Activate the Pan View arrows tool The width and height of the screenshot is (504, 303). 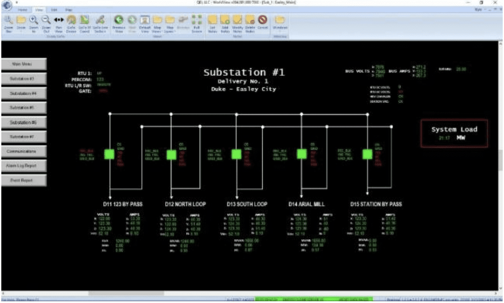pyautogui.click(x=59, y=24)
